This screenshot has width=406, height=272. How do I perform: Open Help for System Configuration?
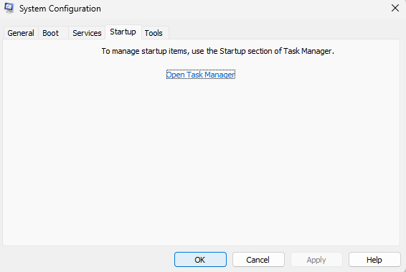374,260
